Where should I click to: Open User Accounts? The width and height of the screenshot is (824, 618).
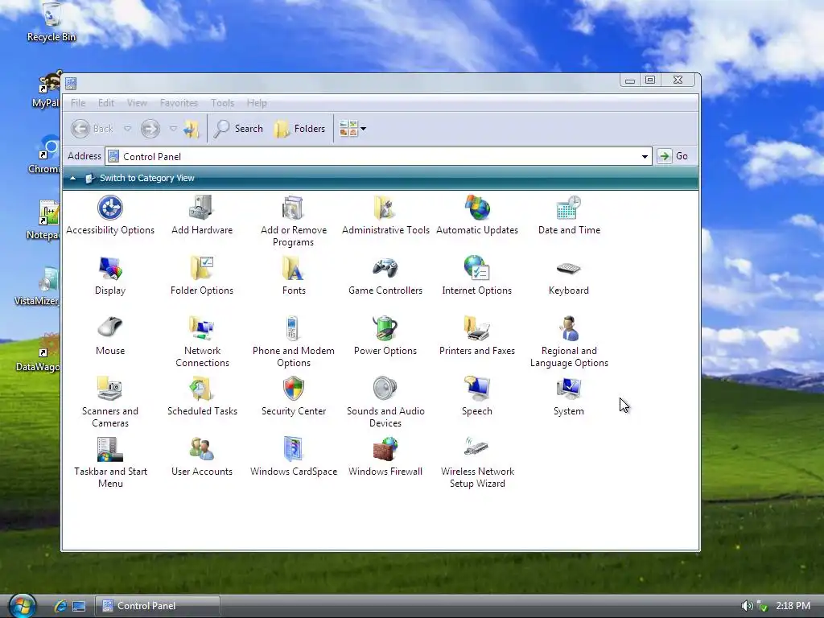pos(202,457)
